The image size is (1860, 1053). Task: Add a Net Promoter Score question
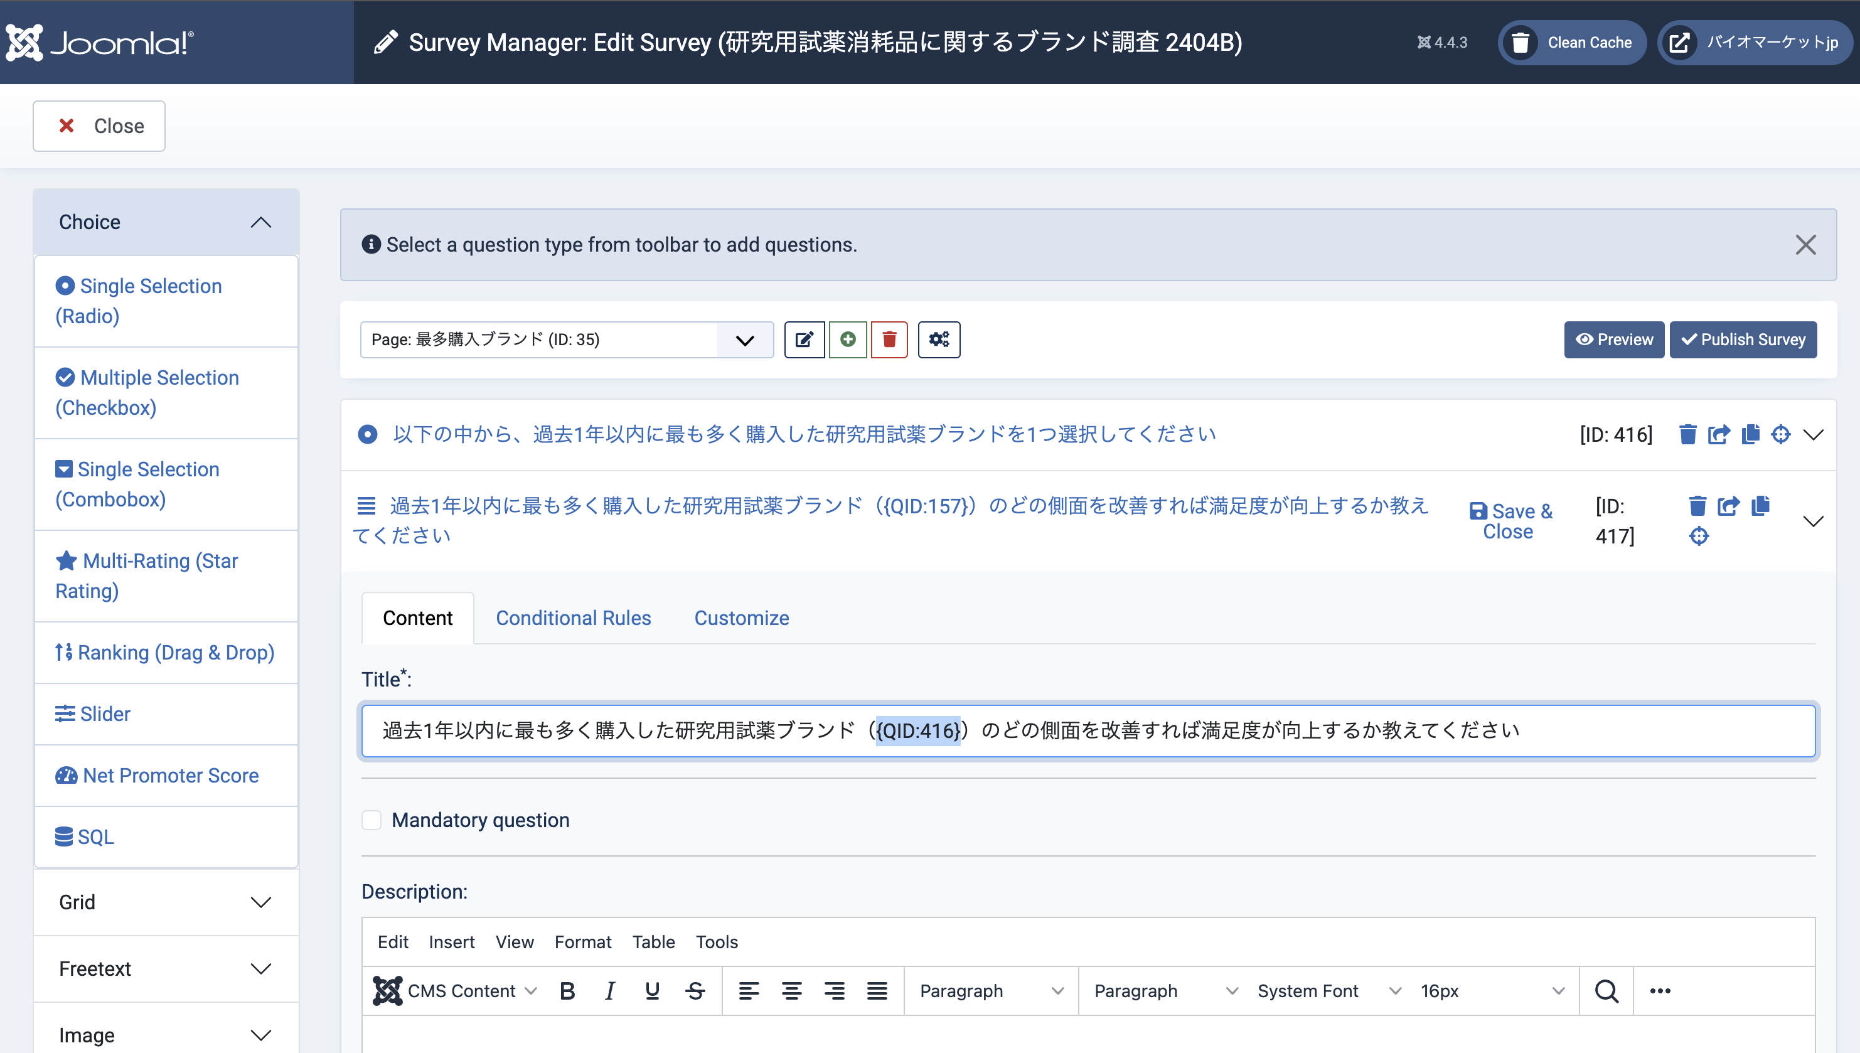pos(170,775)
